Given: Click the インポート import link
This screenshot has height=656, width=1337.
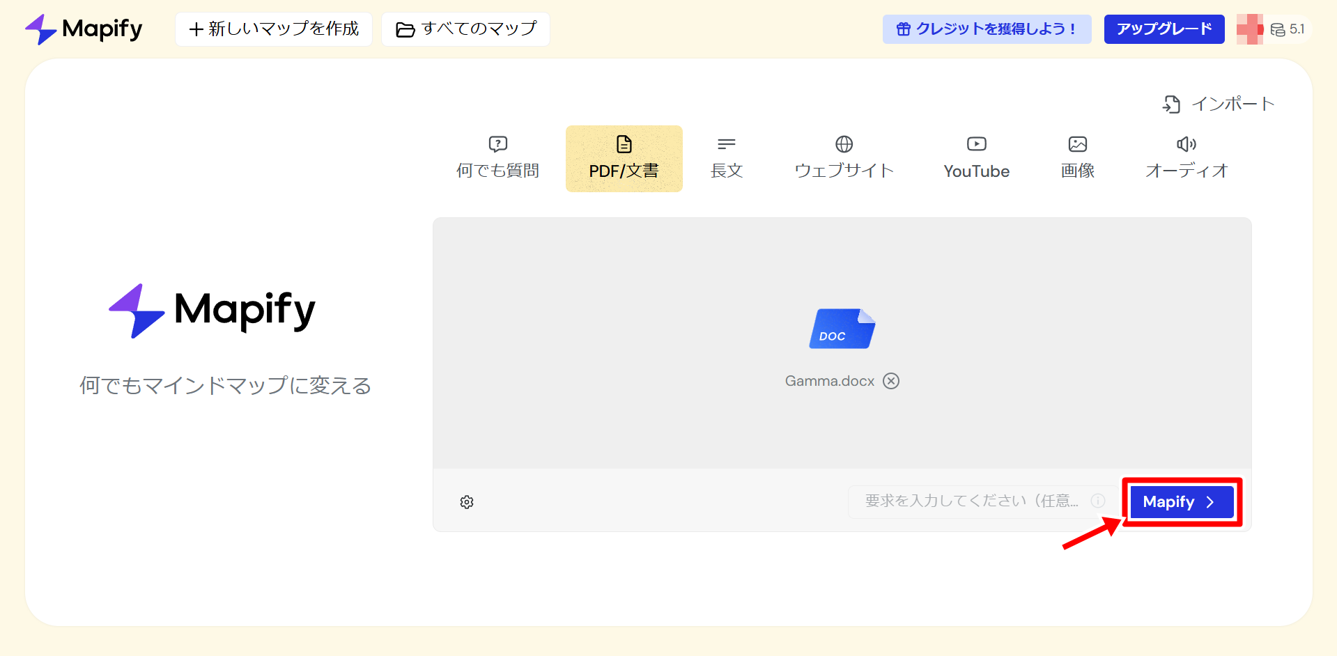Looking at the screenshot, I should pos(1219,104).
